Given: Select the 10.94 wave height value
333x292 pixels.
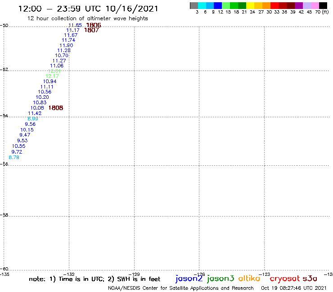Looking at the screenshot, I should pos(49,82).
